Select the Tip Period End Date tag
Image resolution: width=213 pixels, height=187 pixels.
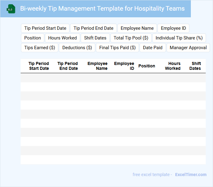pos(93,28)
